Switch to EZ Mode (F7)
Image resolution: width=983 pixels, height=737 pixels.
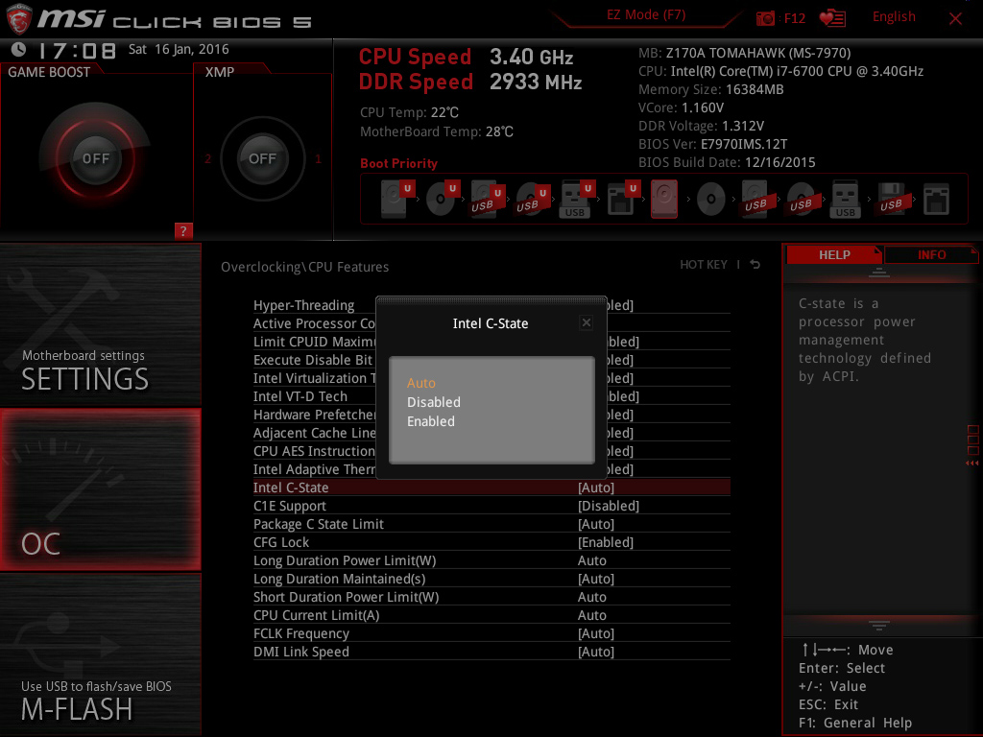point(646,15)
